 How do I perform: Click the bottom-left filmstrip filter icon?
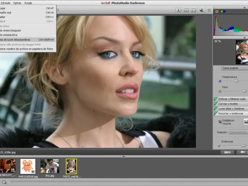(x=4, y=182)
